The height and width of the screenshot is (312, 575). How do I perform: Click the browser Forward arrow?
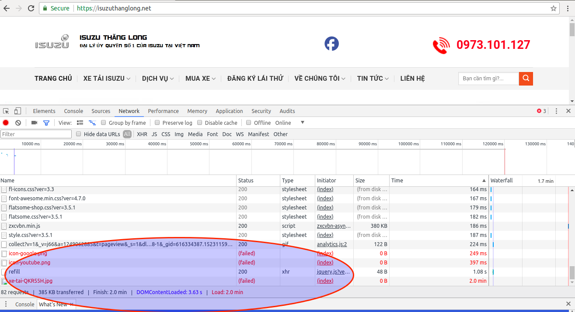tap(19, 8)
